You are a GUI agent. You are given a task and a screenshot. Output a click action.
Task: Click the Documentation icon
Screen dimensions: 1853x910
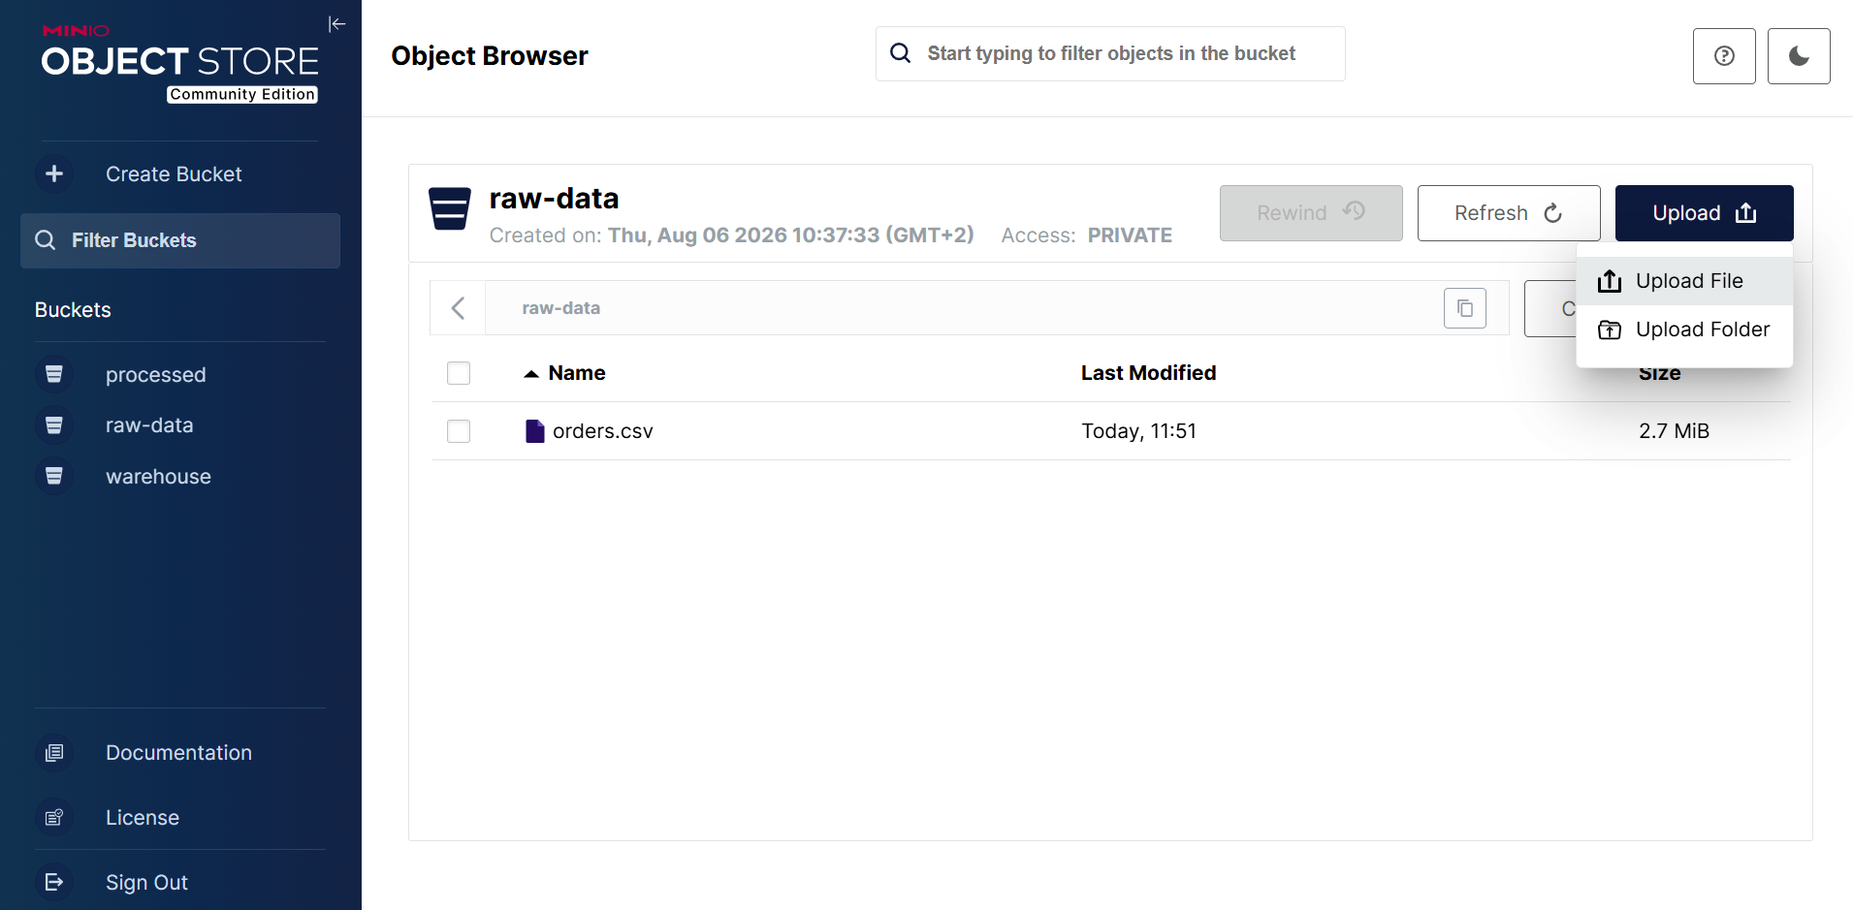pos(54,752)
